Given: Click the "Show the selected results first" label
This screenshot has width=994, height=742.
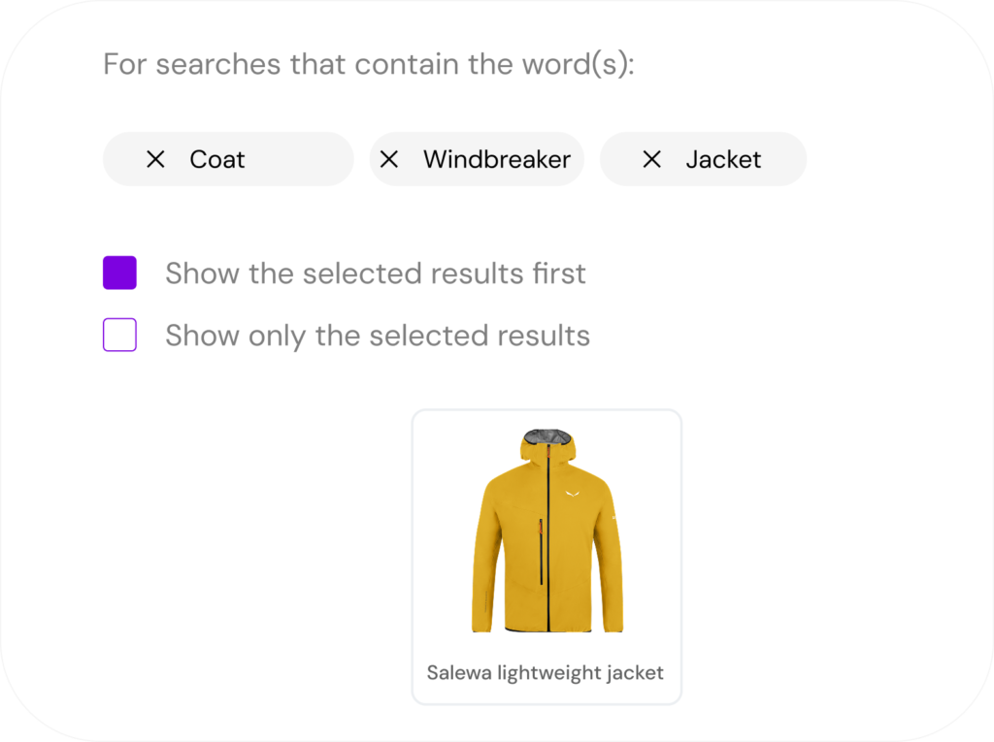Looking at the screenshot, I should (x=375, y=274).
